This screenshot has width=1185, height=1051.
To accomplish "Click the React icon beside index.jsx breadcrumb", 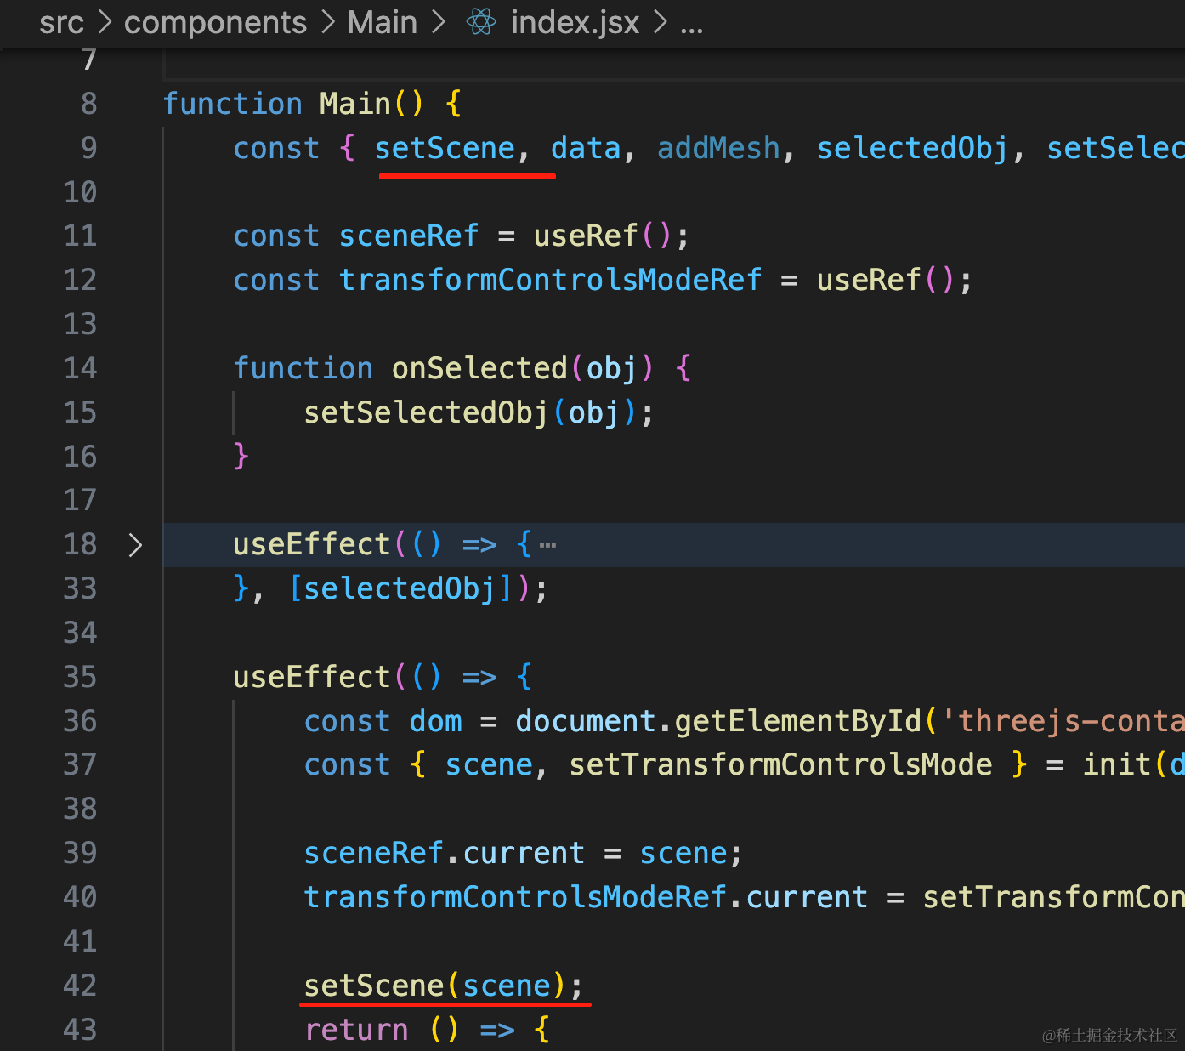I will 481,22.
